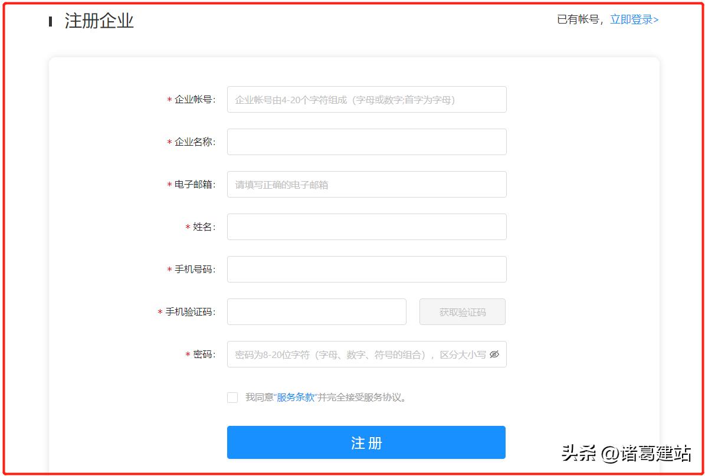Click the 手机号码 phone input field
The height and width of the screenshot is (476, 705).
(366, 269)
